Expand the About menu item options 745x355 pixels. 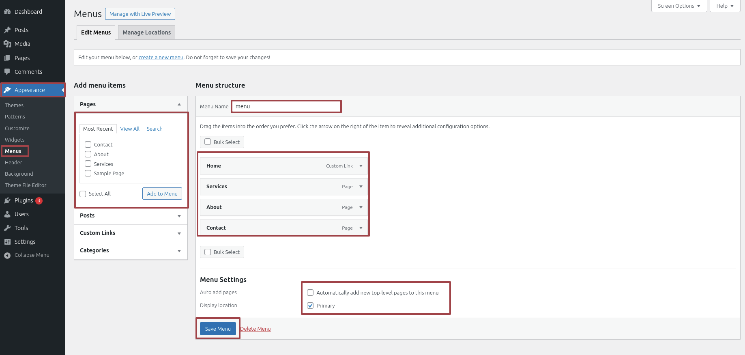pyautogui.click(x=361, y=207)
